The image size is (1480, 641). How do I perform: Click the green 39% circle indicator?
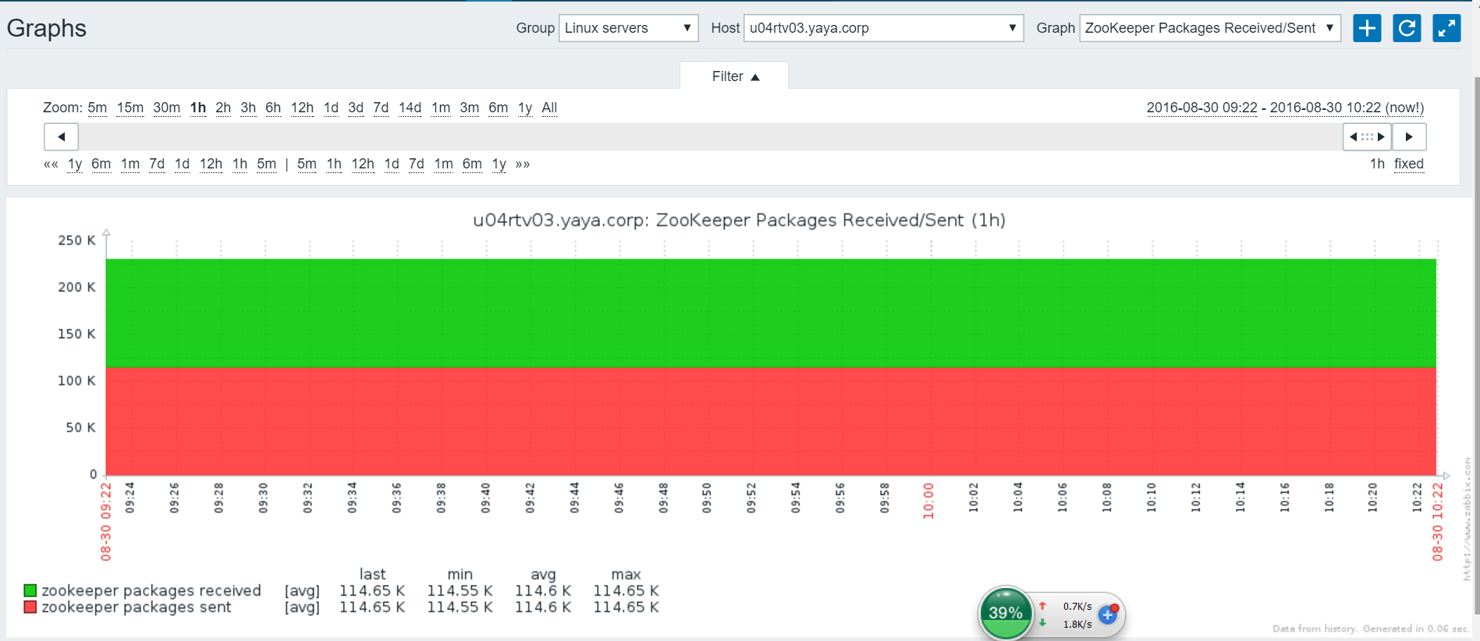[x=1005, y=613]
